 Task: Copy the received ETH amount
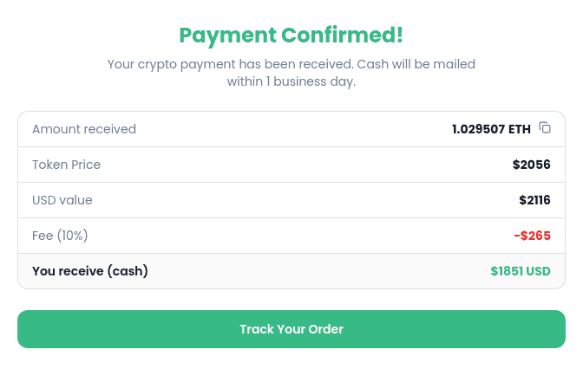[545, 128]
